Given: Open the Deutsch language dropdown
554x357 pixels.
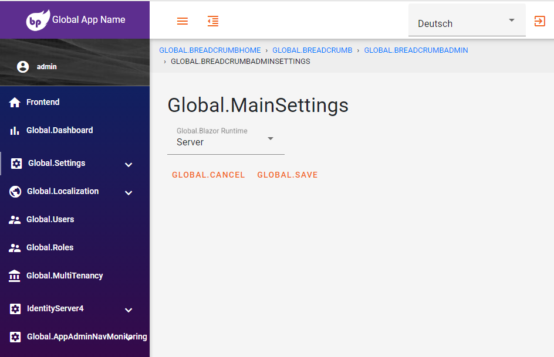Looking at the screenshot, I should pos(467,23).
